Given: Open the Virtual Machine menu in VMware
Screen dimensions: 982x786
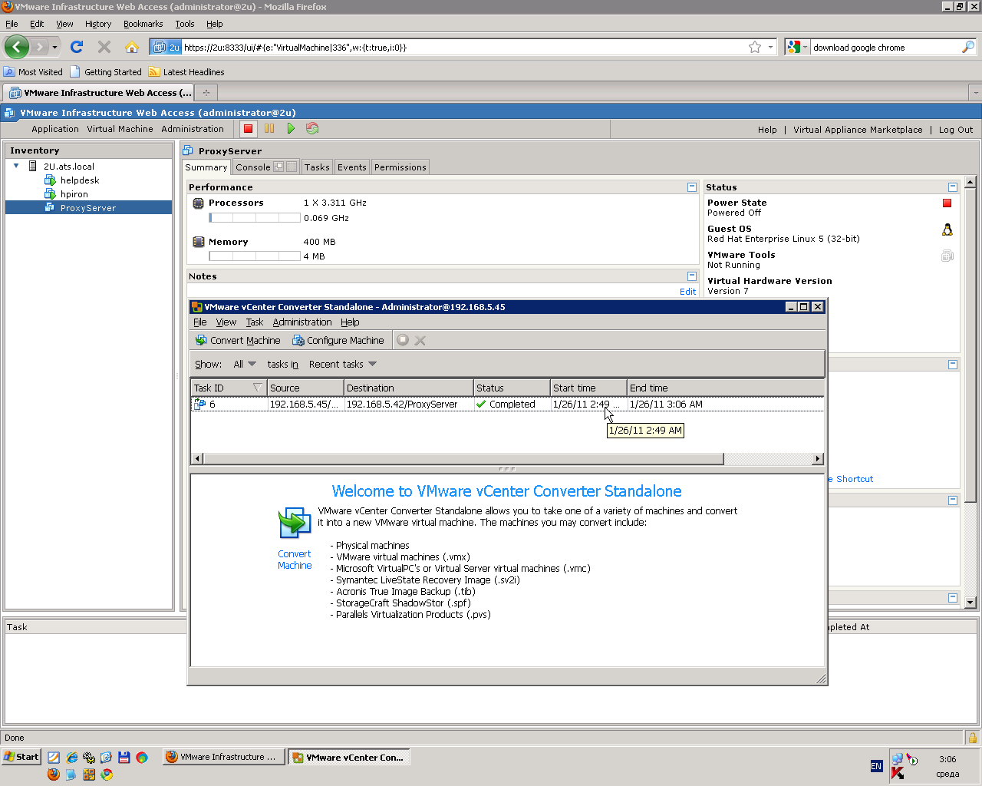Looking at the screenshot, I should pos(120,129).
